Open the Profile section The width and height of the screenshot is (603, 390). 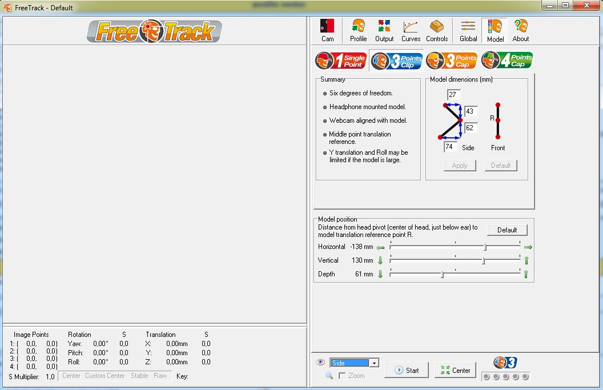pos(358,30)
